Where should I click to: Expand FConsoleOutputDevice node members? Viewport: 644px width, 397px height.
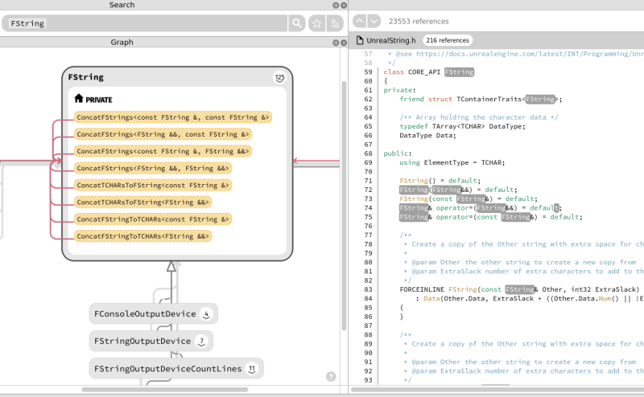(x=206, y=314)
